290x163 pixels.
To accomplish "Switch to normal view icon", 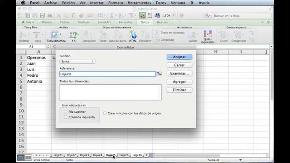I will (x=20, y=158).
